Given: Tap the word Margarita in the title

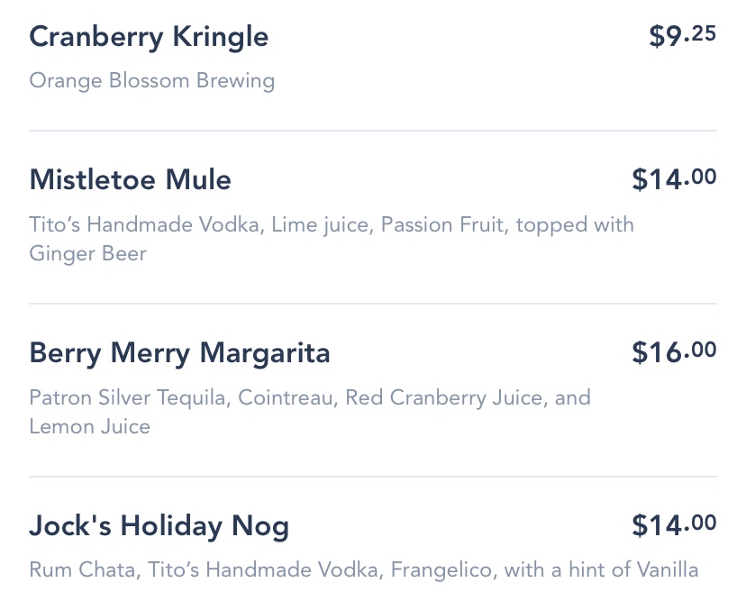Looking at the screenshot, I should click(x=265, y=353).
